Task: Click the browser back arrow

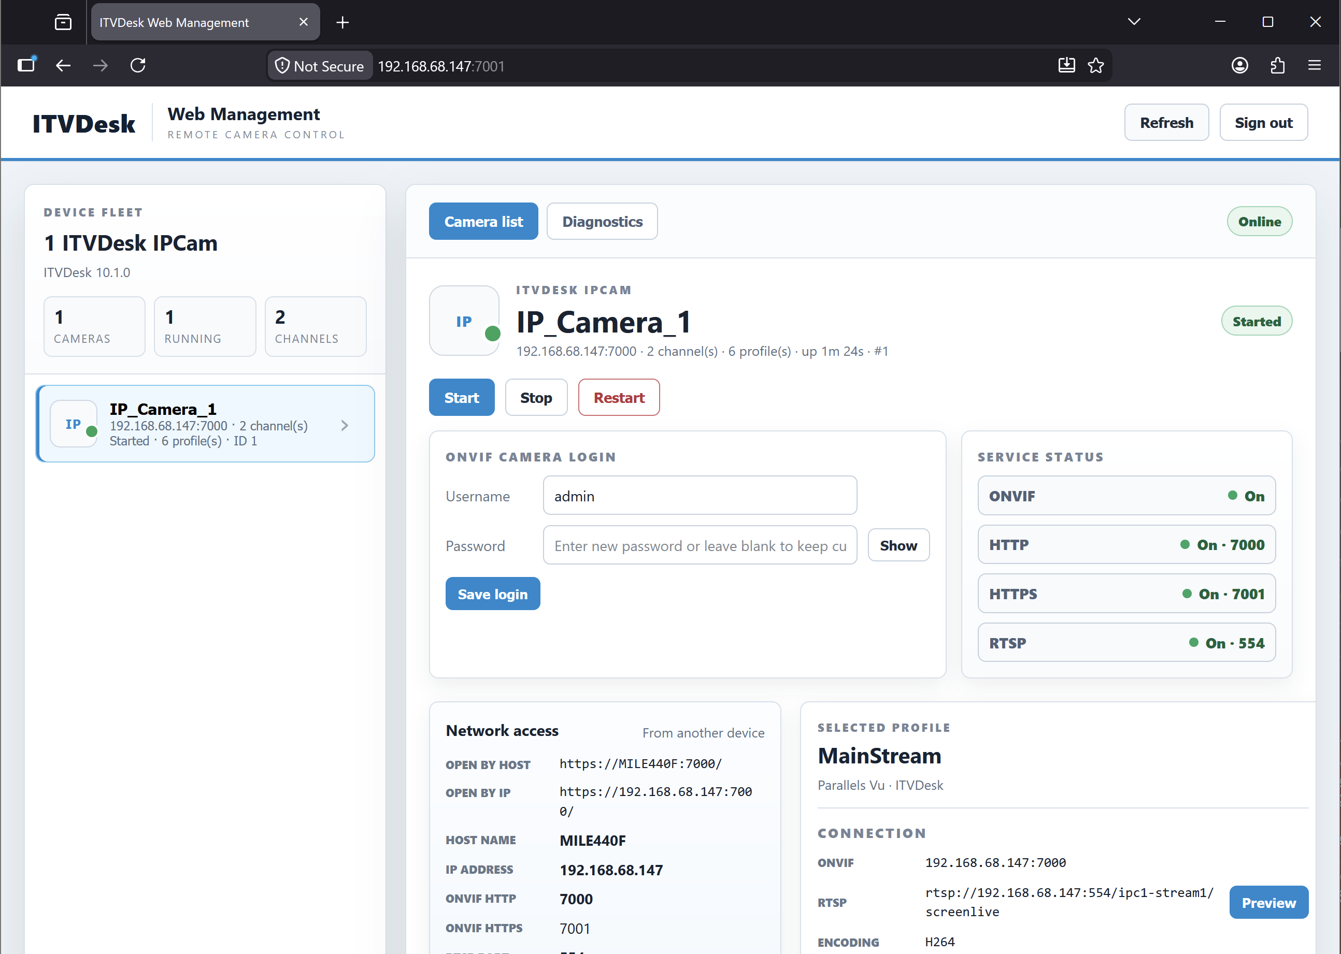Action: point(63,66)
